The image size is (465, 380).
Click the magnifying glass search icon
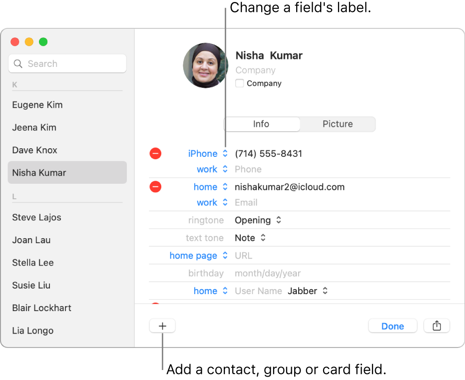click(18, 64)
